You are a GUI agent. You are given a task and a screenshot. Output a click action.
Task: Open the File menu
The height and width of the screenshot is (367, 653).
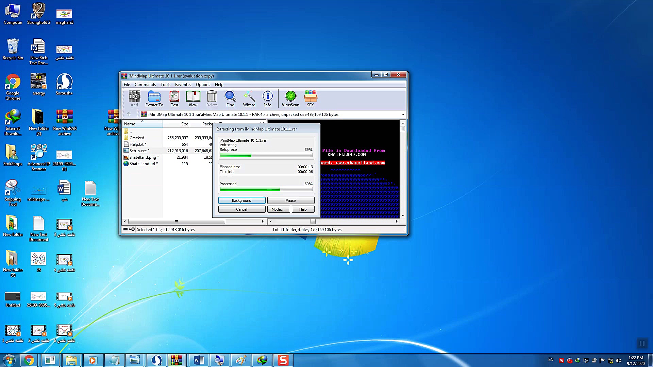(x=127, y=85)
